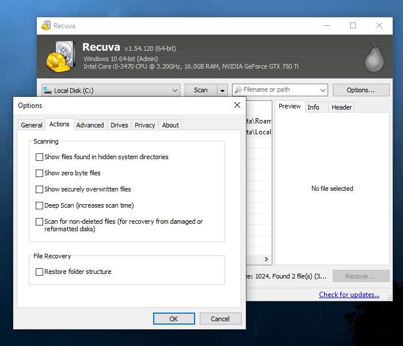Viewport: 403px width, 346px height.
Task: Click the Recover... button
Action: point(361,276)
